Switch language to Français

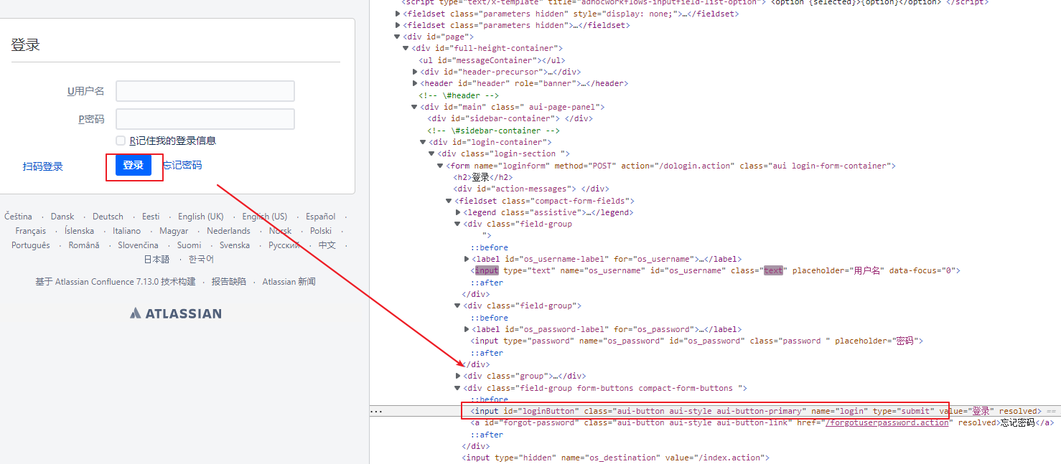coord(31,231)
